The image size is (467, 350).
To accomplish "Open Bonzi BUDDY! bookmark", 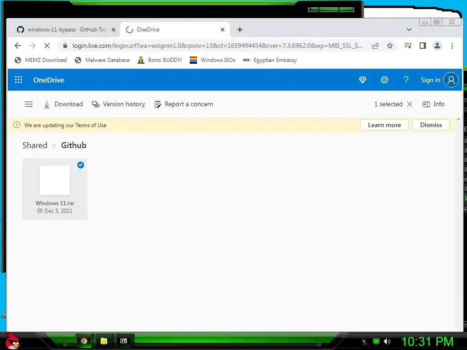I will pos(160,60).
